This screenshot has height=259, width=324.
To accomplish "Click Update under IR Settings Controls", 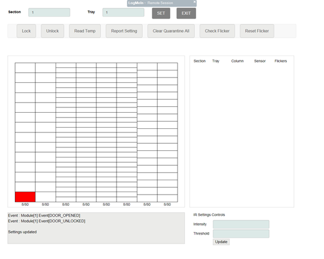I will click(221, 242).
